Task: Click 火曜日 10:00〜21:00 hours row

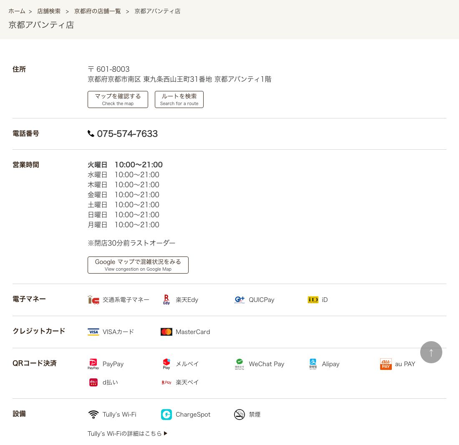Action: (125, 165)
